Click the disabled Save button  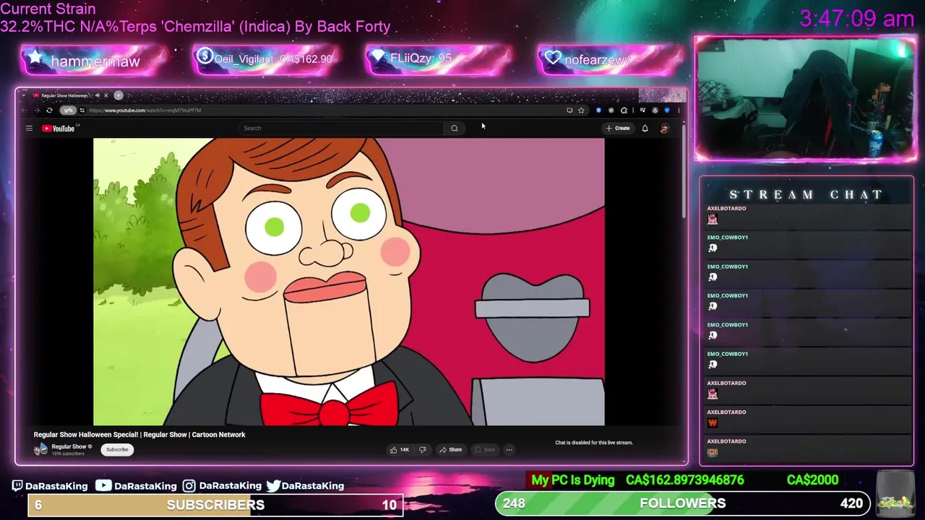[x=485, y=450]
